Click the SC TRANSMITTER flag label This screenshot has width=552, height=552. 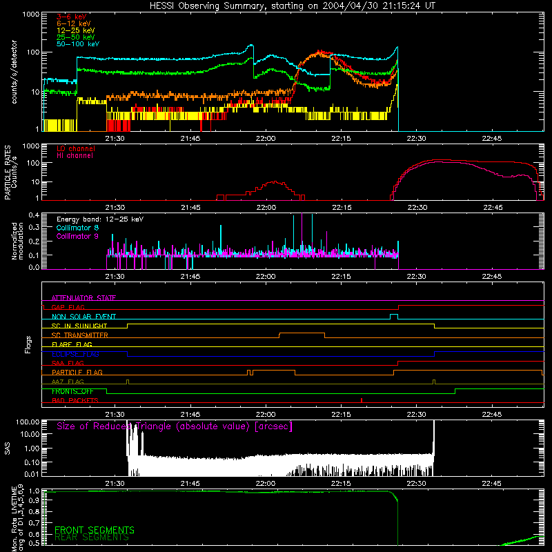(x=80, y=335)
